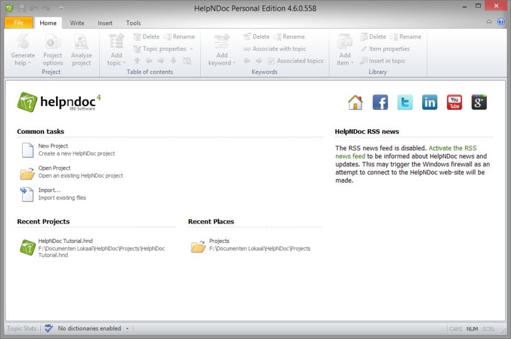Switch to the Tools tab
The image size is (511, 339).
[133, 23]
